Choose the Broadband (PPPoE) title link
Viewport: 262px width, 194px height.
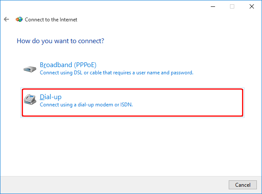click(68, 65)
